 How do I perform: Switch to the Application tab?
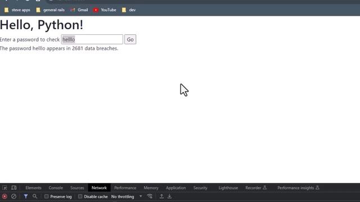(176, 188)
